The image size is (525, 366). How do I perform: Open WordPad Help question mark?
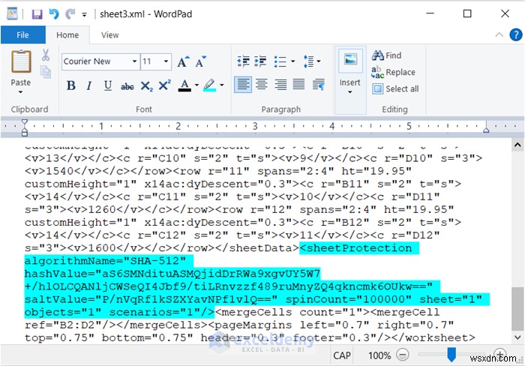[x=516, y=34]
